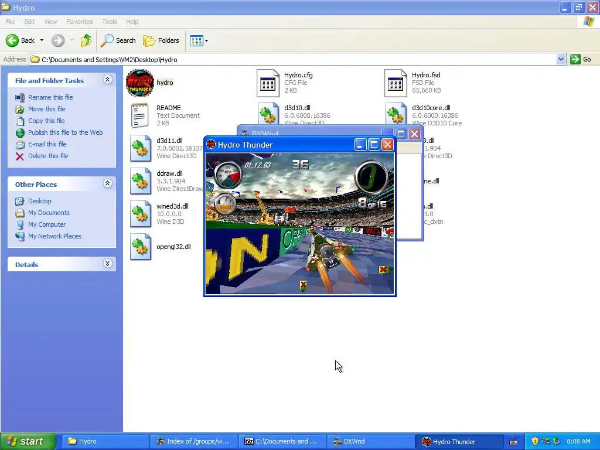The height and width of the screenshot is (450, 600).
Task: Select the d3d10.dll file icon
Action: tap(268, 113)
